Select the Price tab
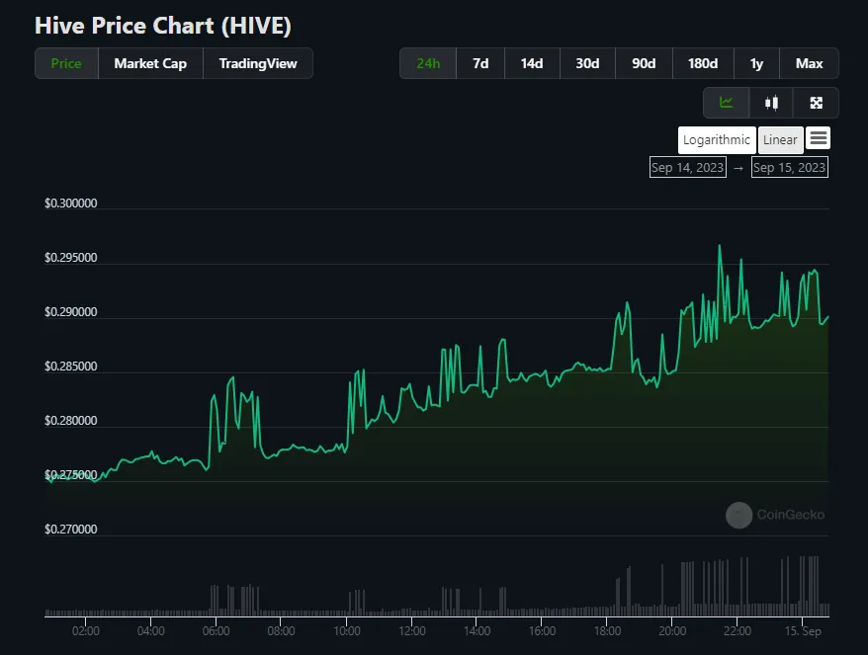 [66, 63]
